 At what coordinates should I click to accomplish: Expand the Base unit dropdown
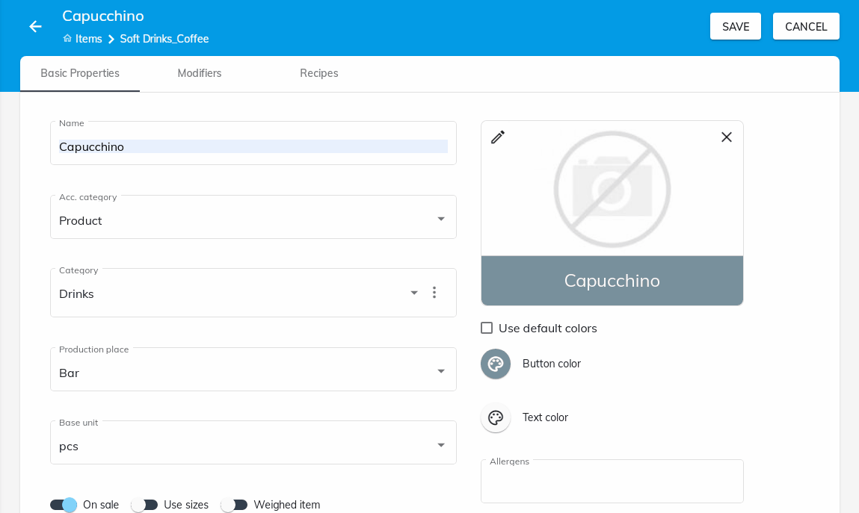coord(441,445)
